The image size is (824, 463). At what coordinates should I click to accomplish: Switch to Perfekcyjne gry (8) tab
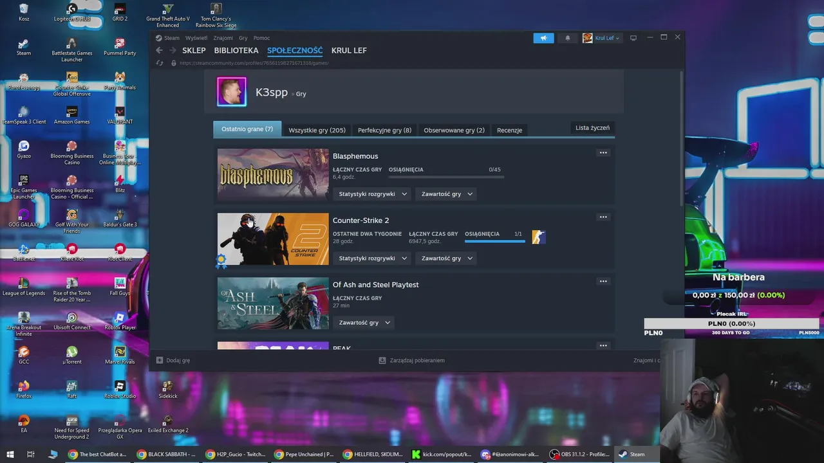click(x=384, y=130)
